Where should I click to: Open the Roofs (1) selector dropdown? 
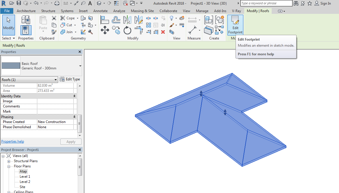[55, 80]
